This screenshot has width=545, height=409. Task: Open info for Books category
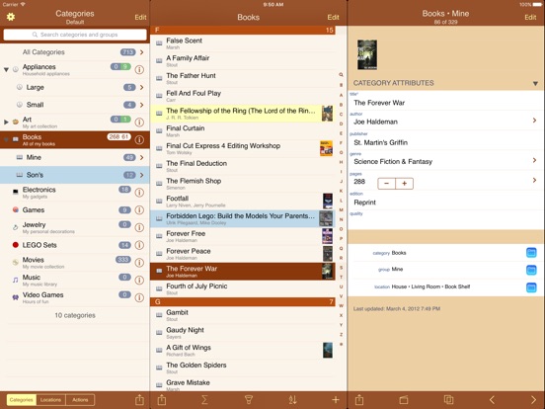coord(139,140)
